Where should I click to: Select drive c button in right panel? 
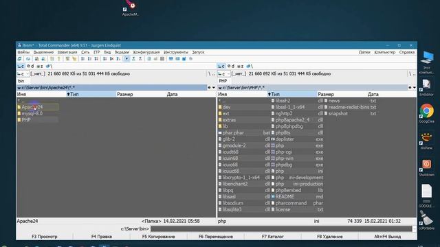click(221, 67)
